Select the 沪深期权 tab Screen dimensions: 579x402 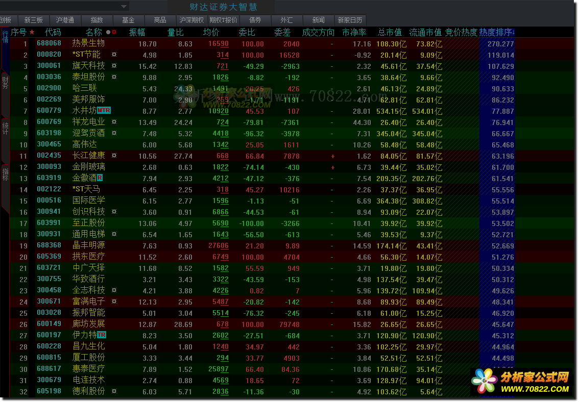tap(191, 20)
